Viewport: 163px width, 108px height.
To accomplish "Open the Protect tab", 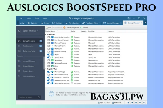I will click(x=45, y=23).
